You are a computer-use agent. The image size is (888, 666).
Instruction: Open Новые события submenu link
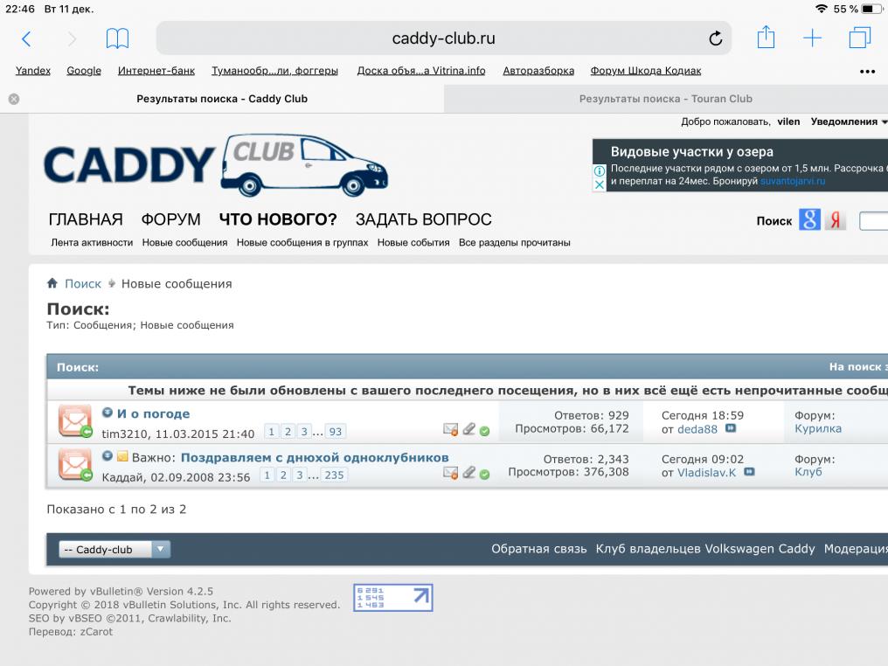coord(413,243)
